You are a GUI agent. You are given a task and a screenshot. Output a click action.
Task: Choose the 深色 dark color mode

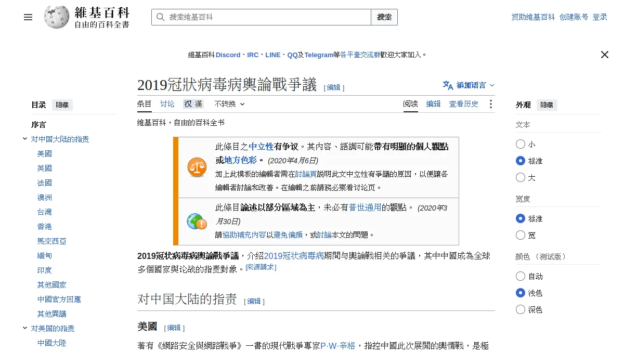click(521, 309)
